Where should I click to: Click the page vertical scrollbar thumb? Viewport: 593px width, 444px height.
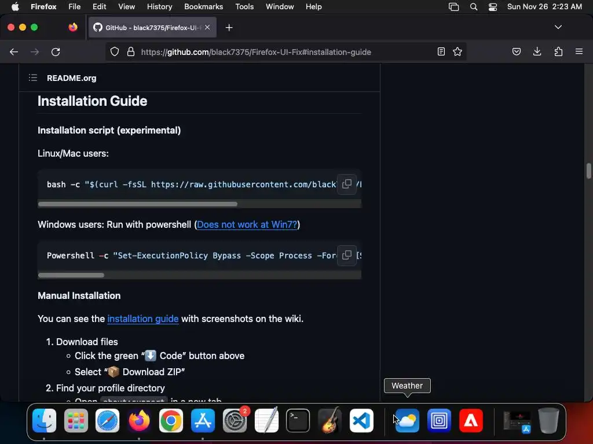588,171
